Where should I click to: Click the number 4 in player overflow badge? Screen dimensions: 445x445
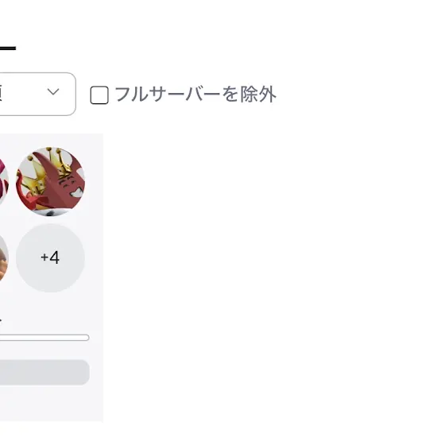tap(54, 257)
